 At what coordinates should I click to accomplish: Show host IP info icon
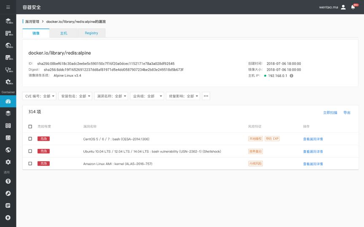click(x=292, y=76)
